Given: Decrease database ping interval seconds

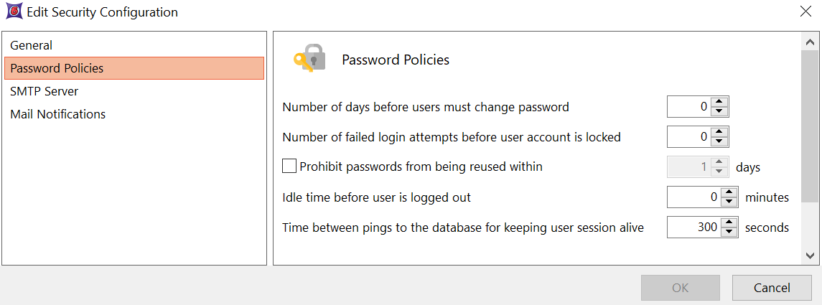Looking at the screenshot, I should point(729,233).
